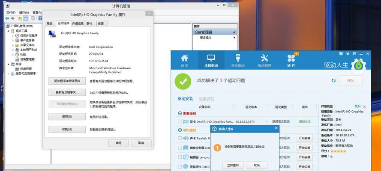Collapse the 需要重启 section
The image size is (381, 171).
pos(180,113)
